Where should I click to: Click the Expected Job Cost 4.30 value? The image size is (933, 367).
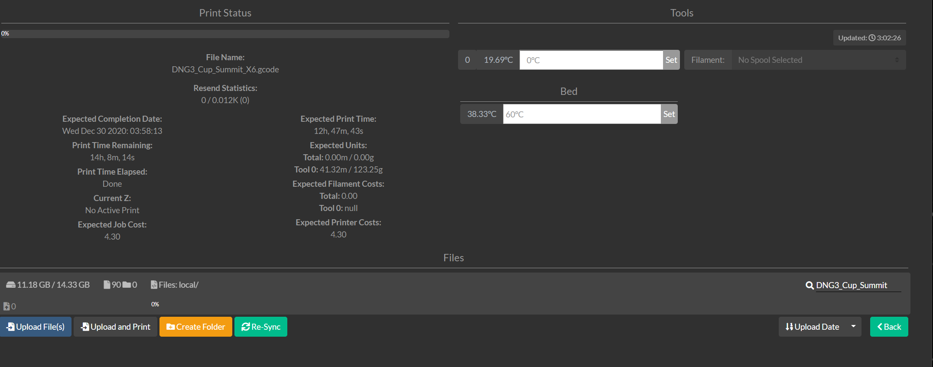(112, 237)
